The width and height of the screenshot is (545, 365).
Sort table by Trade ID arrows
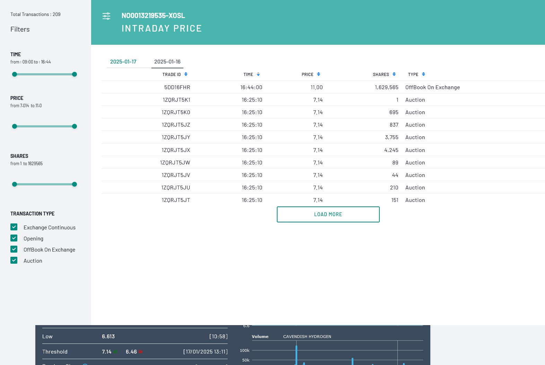186,74
